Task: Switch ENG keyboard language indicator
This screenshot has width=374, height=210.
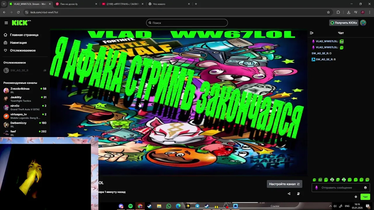Action: point(347,206)
